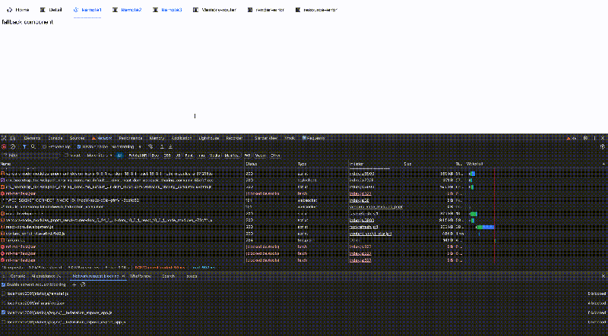Filter requests by Doc type
Image resolution: width=608 pixels, height=336 pixels.
click(x=155, y=155)
